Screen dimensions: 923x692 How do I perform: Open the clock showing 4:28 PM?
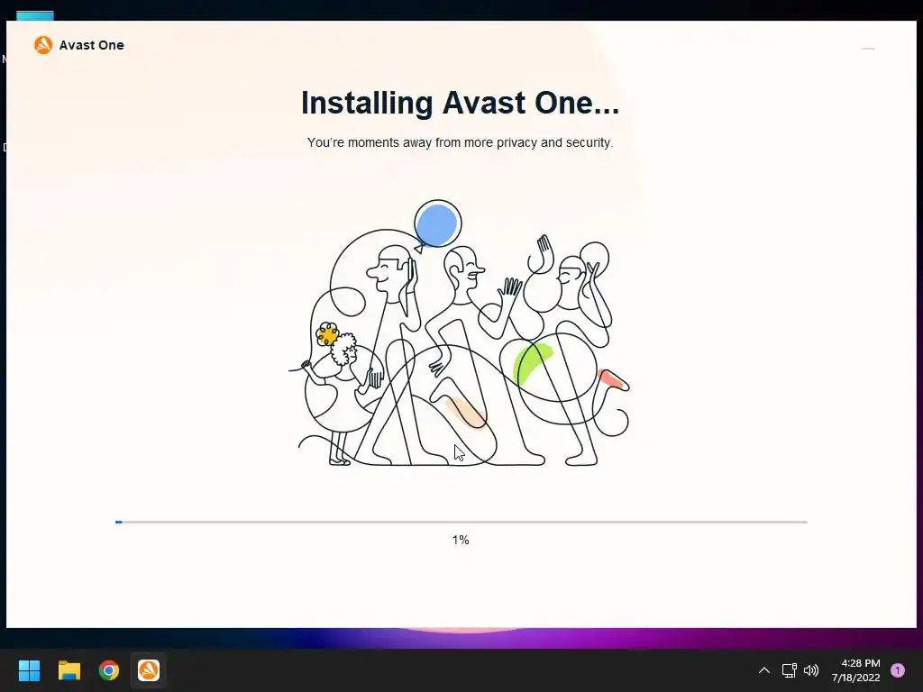click(x=861, y=663)
